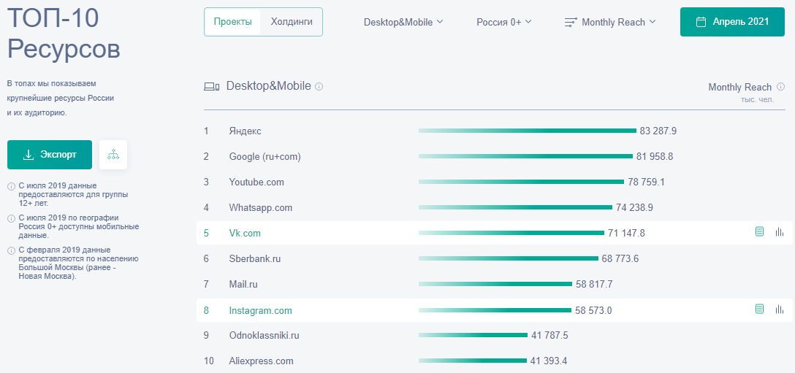Select the Google (ru+com) row name
The width and height of the screenshot is (795, 373).
tap(265, 157)
